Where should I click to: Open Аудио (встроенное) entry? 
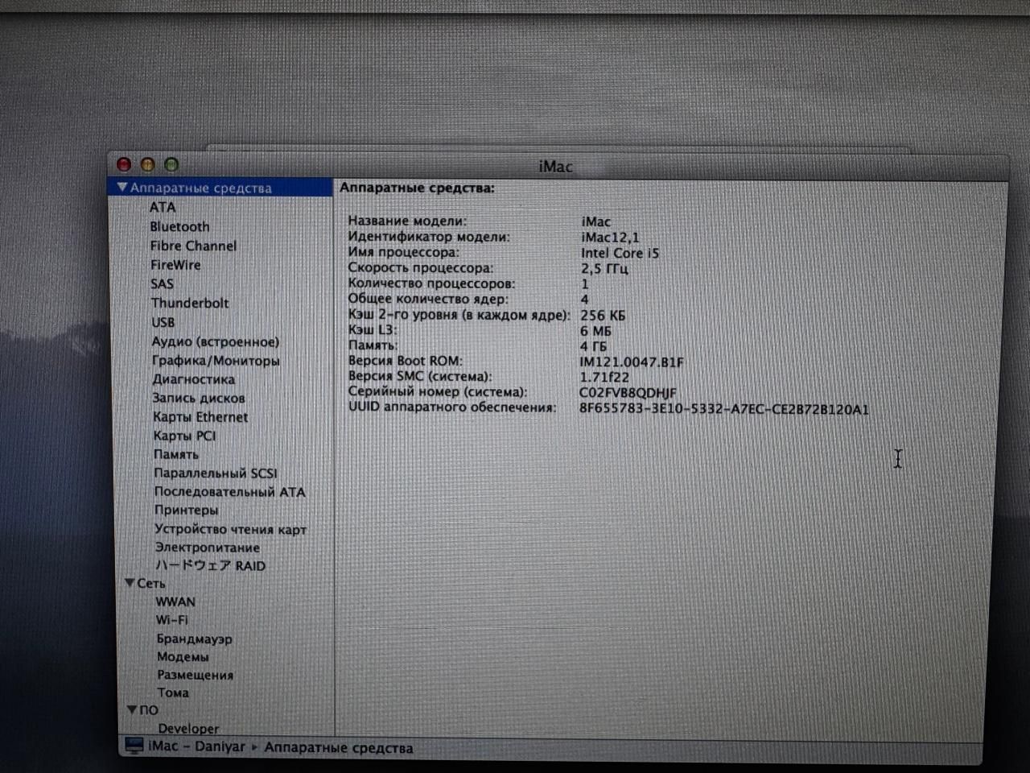tap(216, 341)
